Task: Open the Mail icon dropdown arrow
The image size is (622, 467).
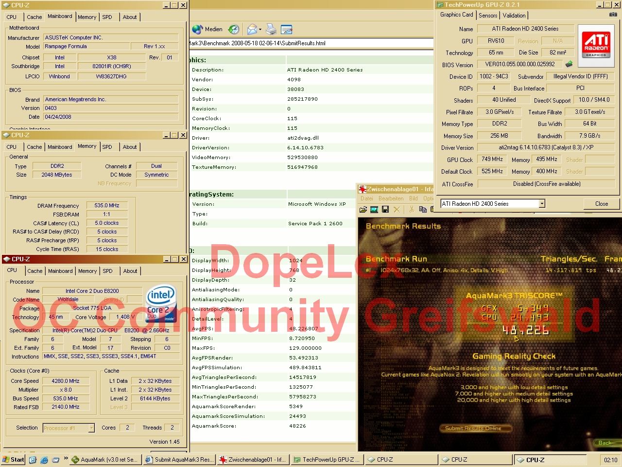Action: pos(260,30)
